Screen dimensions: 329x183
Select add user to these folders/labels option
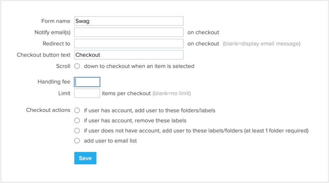[77, 110]
